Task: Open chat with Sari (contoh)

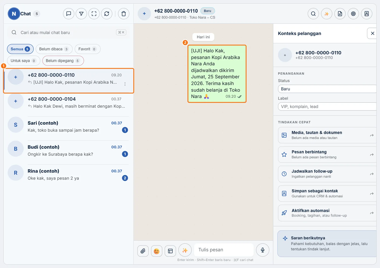Action: coord(68,127)
